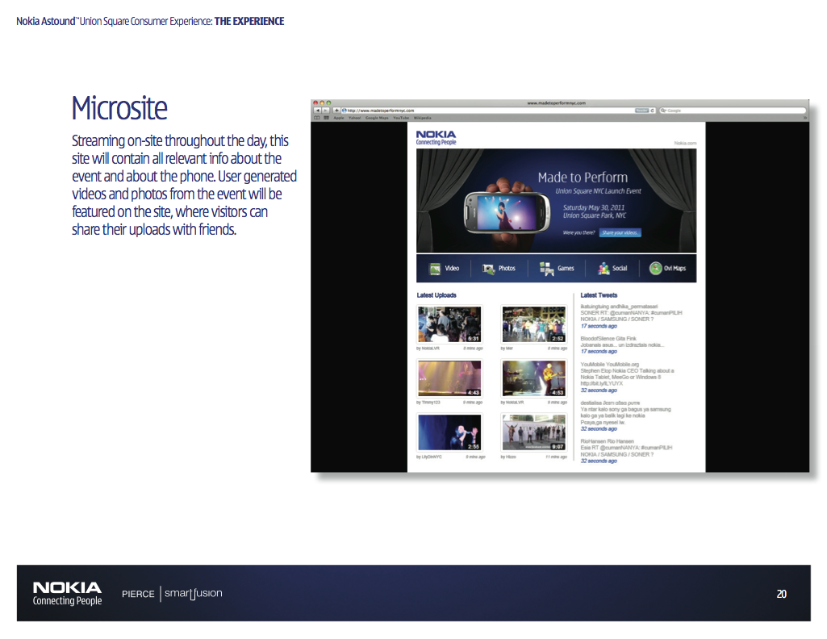Click the Photos camera icon in navigation bar

tap(488, 269)
